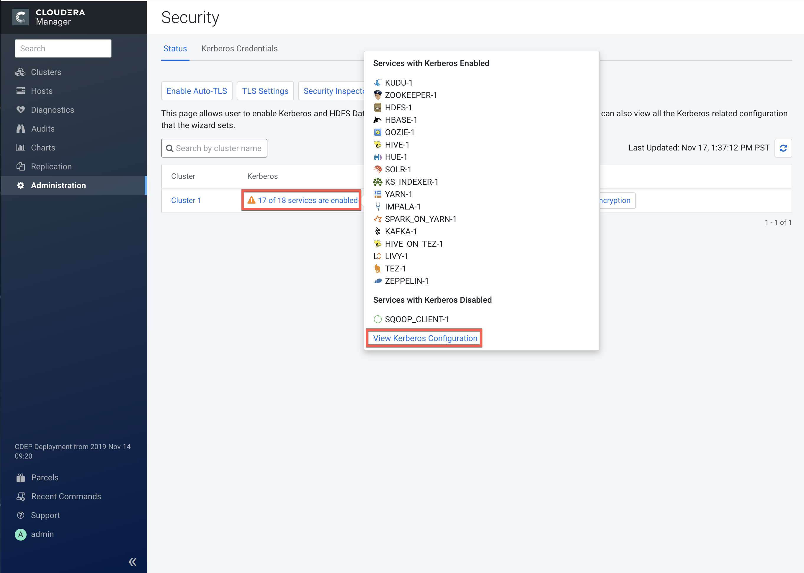Open the Diagnostics sidebar menu
The height and width of the screenshot is (573, 804).
tap(52, 110)
